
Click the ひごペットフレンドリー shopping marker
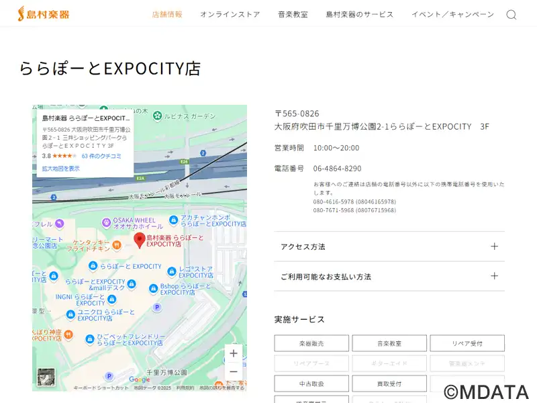click(x=90, y=339)
